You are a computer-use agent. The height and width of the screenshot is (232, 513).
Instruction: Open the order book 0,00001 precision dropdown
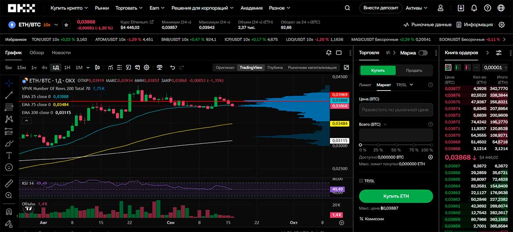[x=495, y=67]
